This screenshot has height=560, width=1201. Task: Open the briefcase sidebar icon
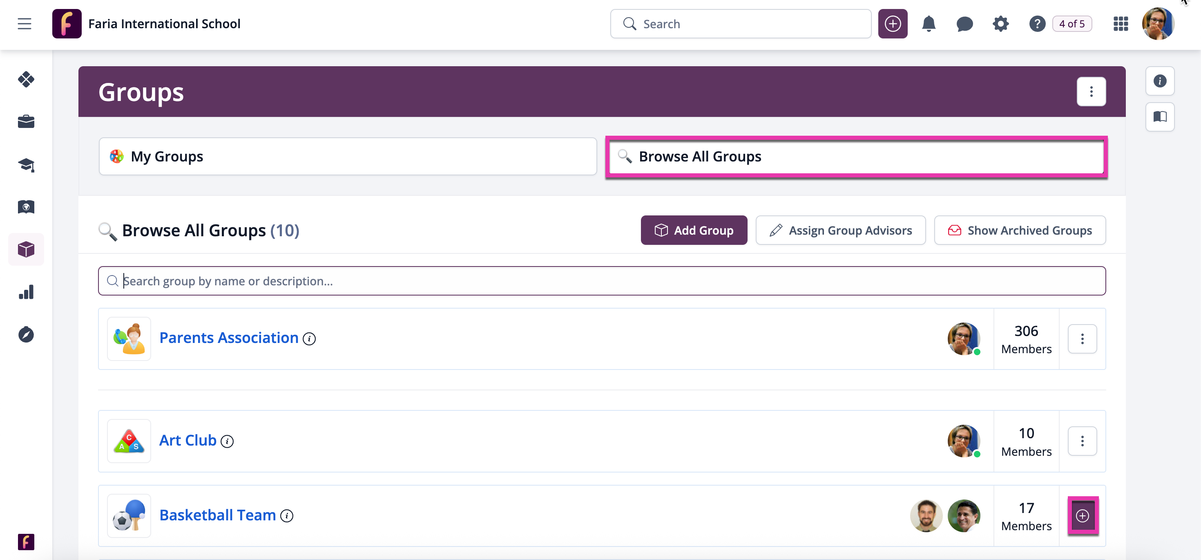click(x=26, y=121)
